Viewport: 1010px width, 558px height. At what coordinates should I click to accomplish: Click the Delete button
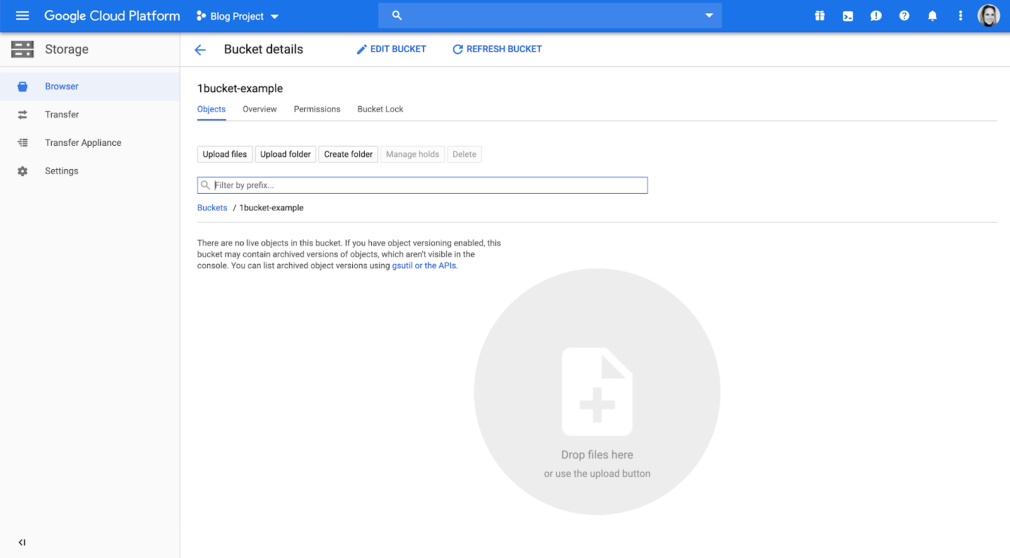(x=465, y=154)
